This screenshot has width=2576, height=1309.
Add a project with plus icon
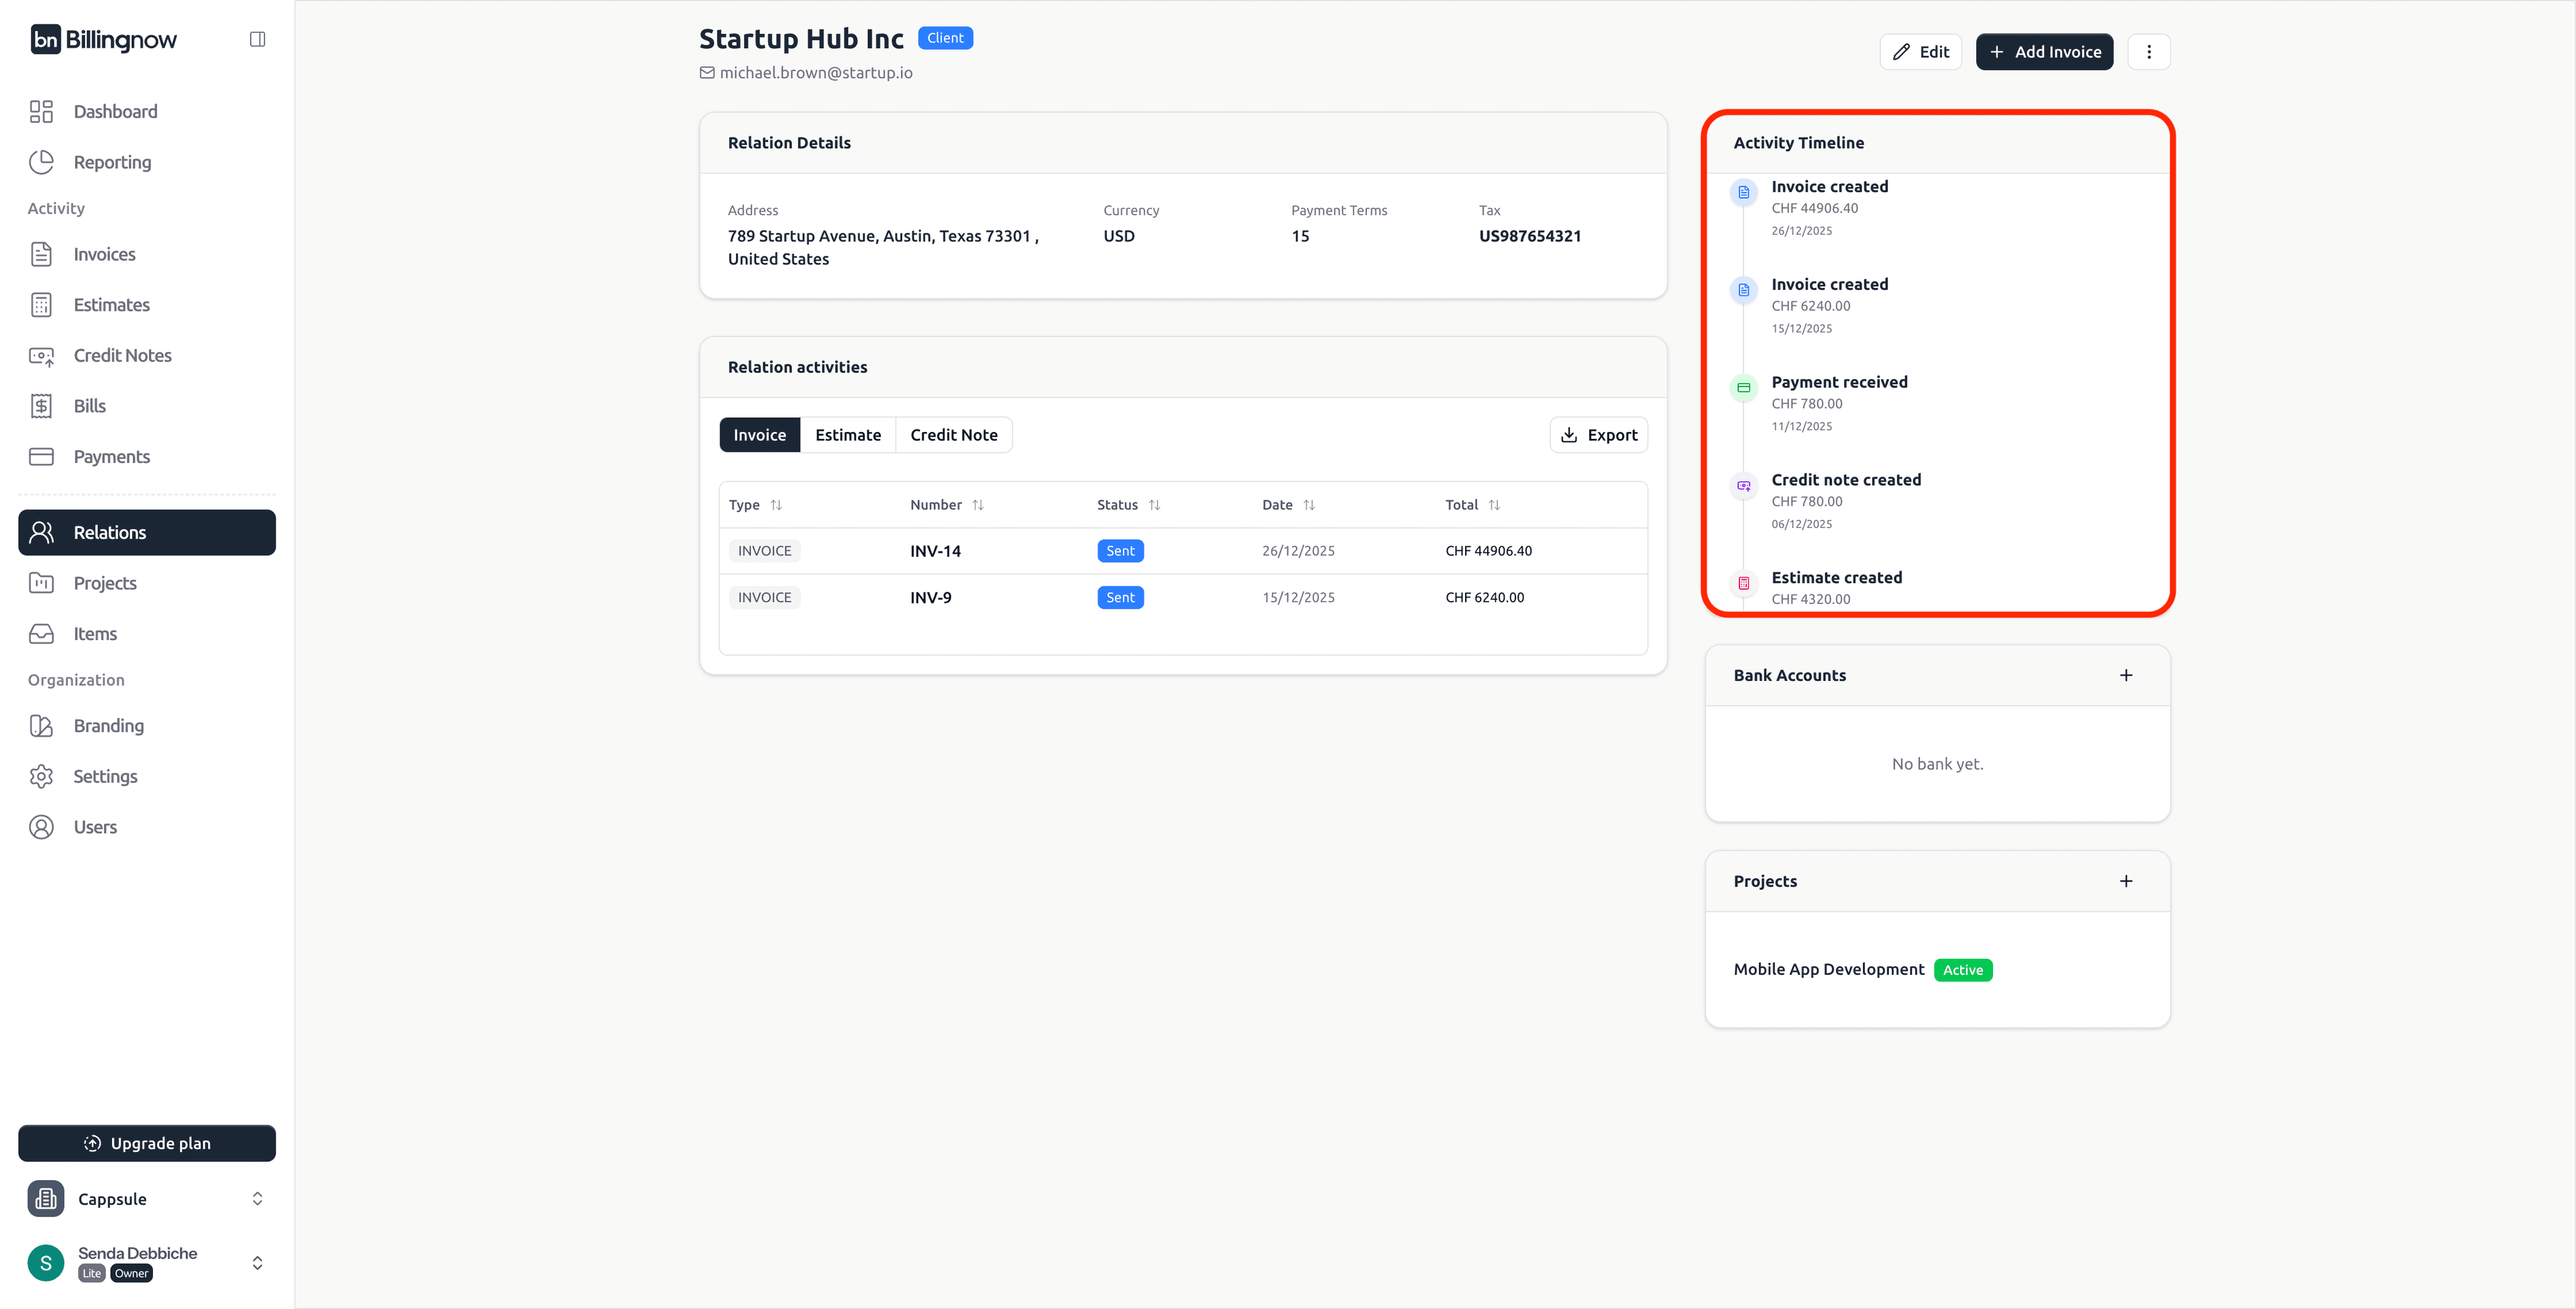coord(2126,881)
